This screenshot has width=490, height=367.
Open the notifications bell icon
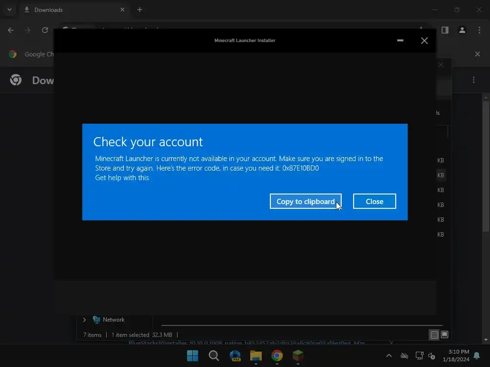(477, 356)
